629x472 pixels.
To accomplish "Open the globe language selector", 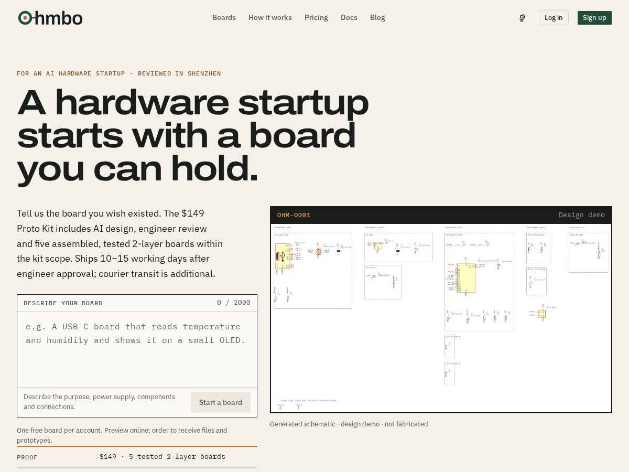I will tap(522, 18).
